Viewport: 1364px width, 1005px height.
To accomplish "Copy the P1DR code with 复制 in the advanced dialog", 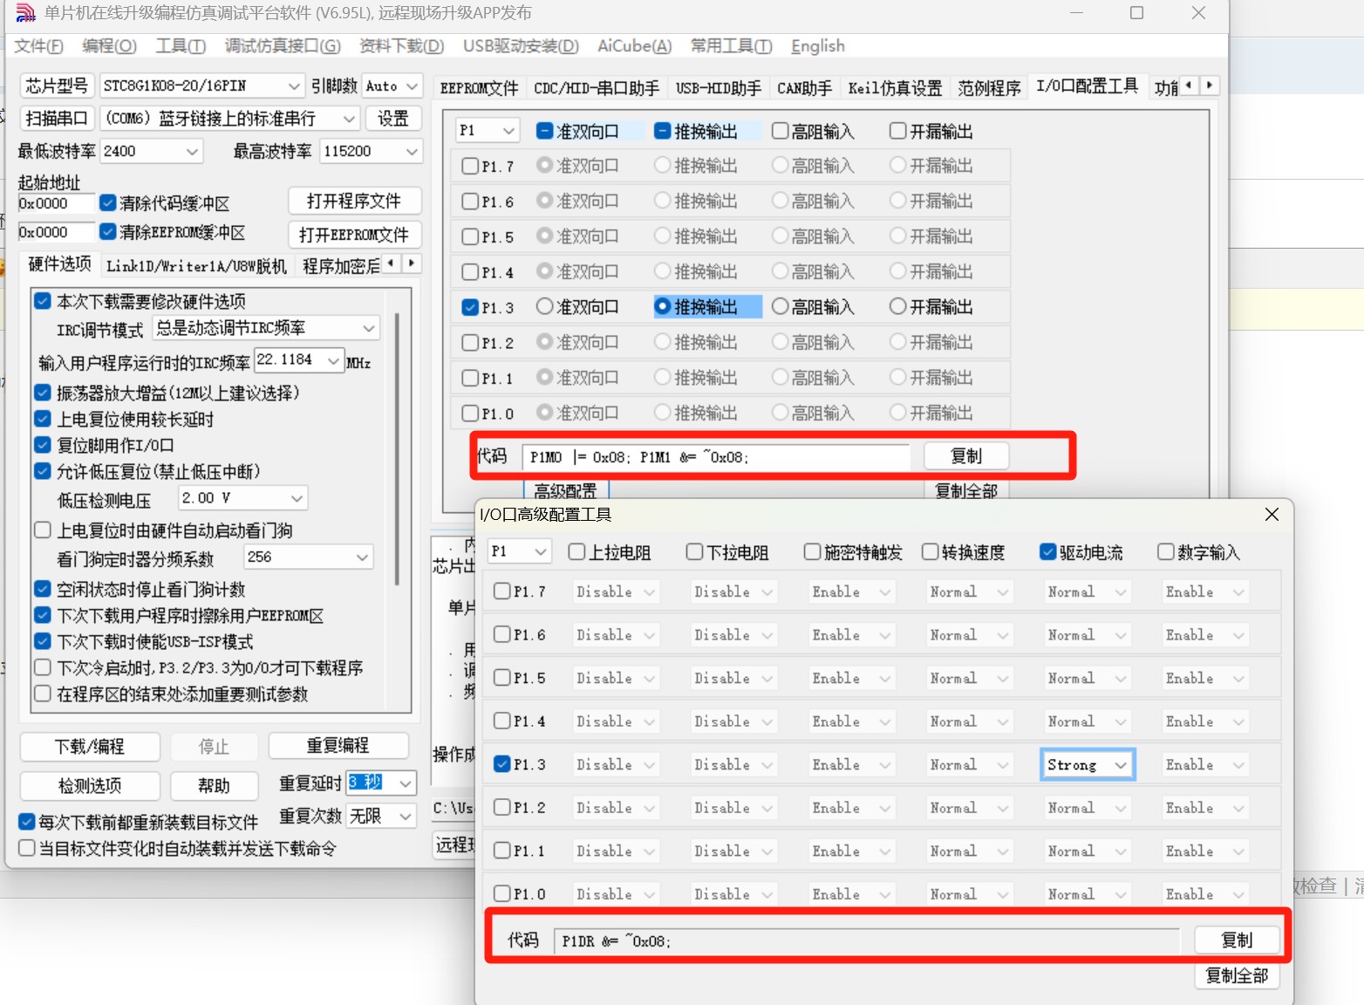I will (1237, 940).
